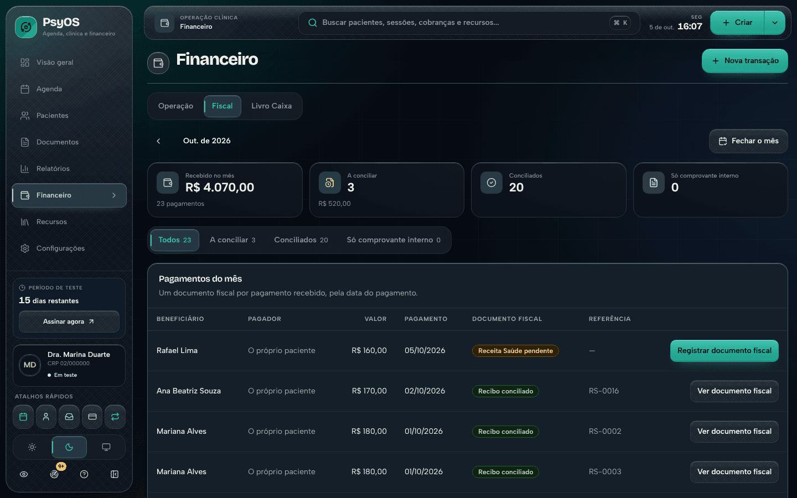Viewport: 797px width, 498px height.
Task: Open the help question mark icon
Action: click(x=84, y=474)
